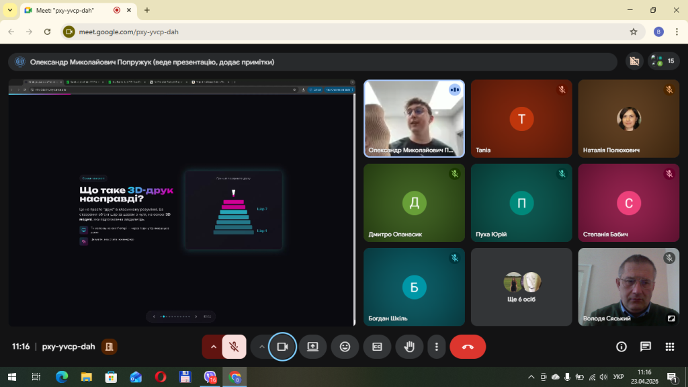
Task: Open the Chrome tab search dropdown
Action: click(10, 10)
